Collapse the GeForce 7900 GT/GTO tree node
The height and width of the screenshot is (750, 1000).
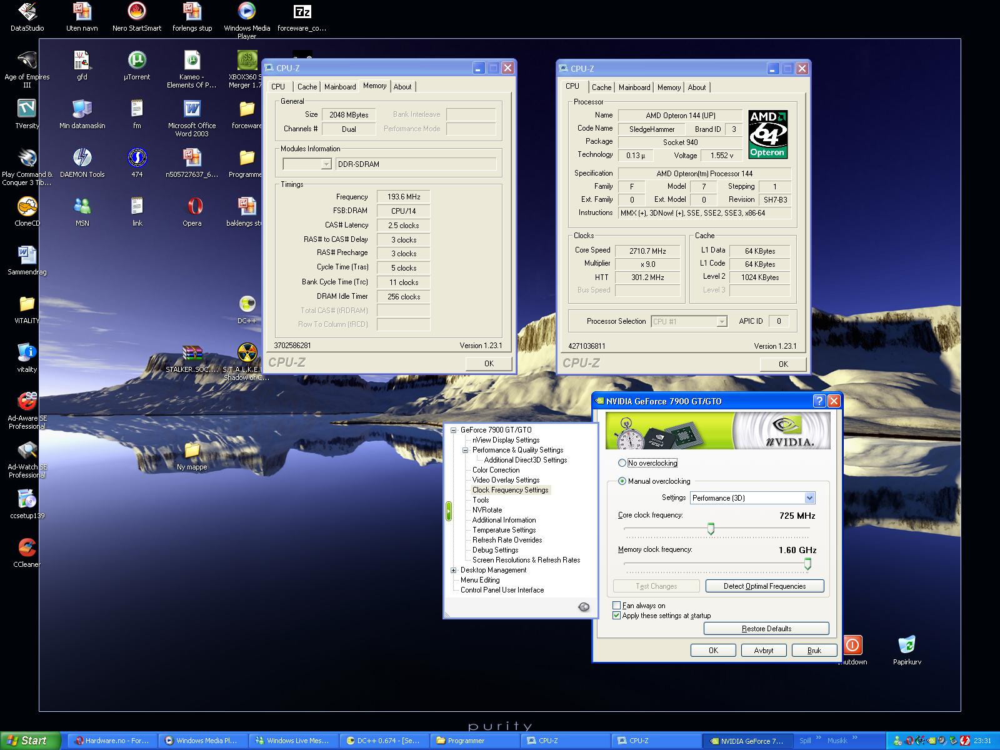[x=454, y=430]
